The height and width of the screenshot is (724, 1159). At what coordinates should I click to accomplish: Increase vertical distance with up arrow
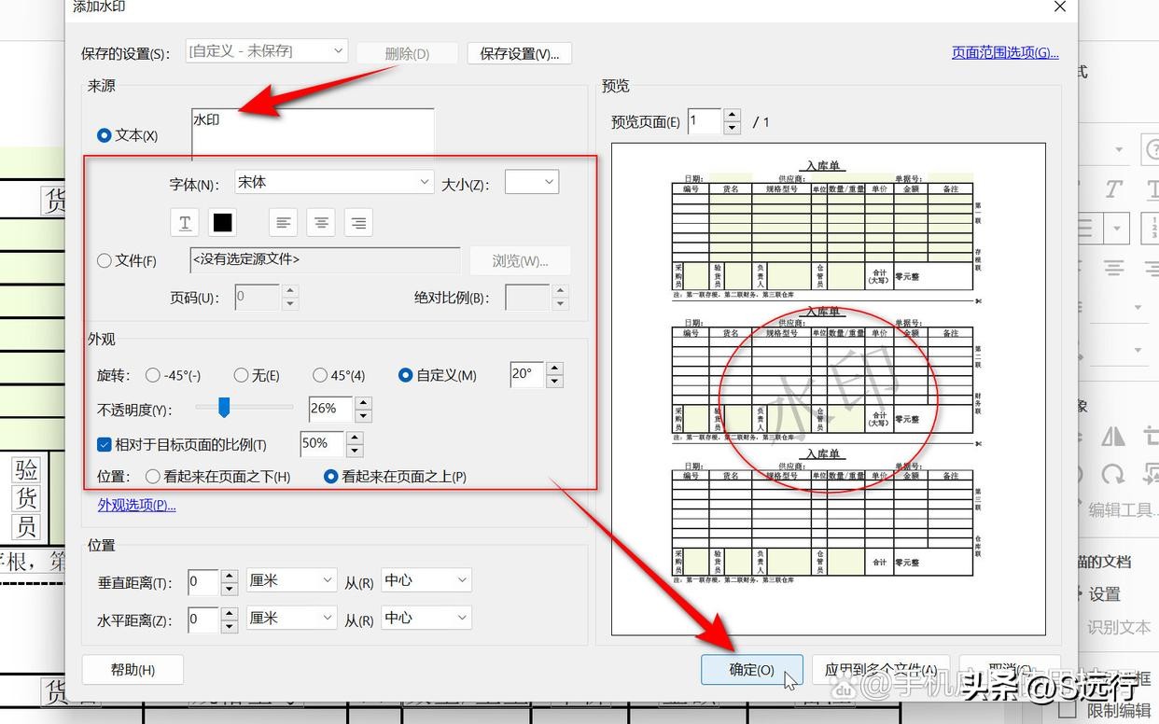click(x=230, y=576)
